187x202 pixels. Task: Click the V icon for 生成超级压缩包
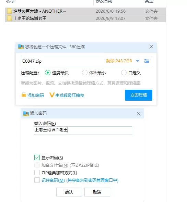(52, 95)
